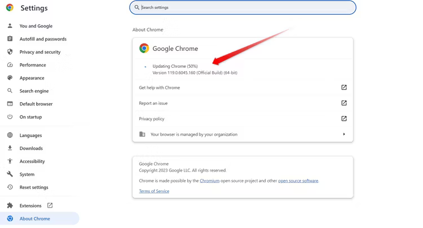Click the Appearance palette icon

pyautogui.click(x=10, y=78)
